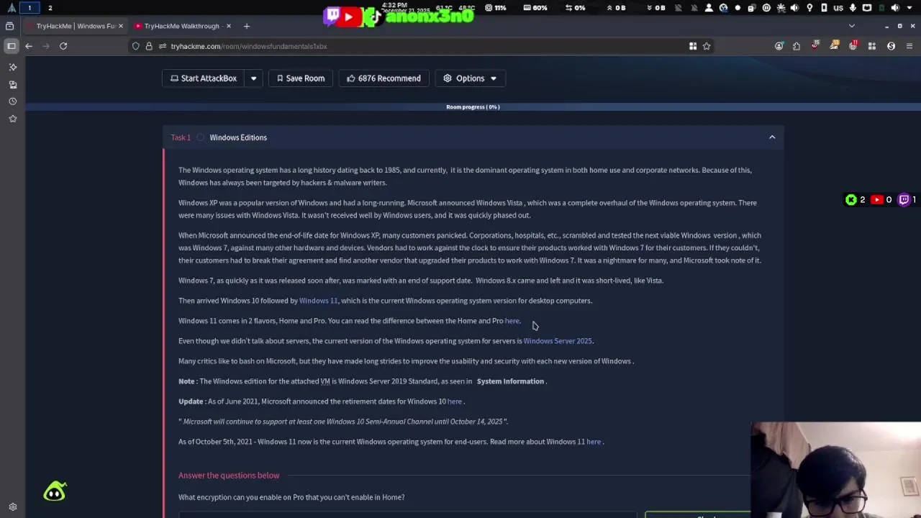Open the browser hamburger menu
The image size is (921, 518).
tap(909, 46)
